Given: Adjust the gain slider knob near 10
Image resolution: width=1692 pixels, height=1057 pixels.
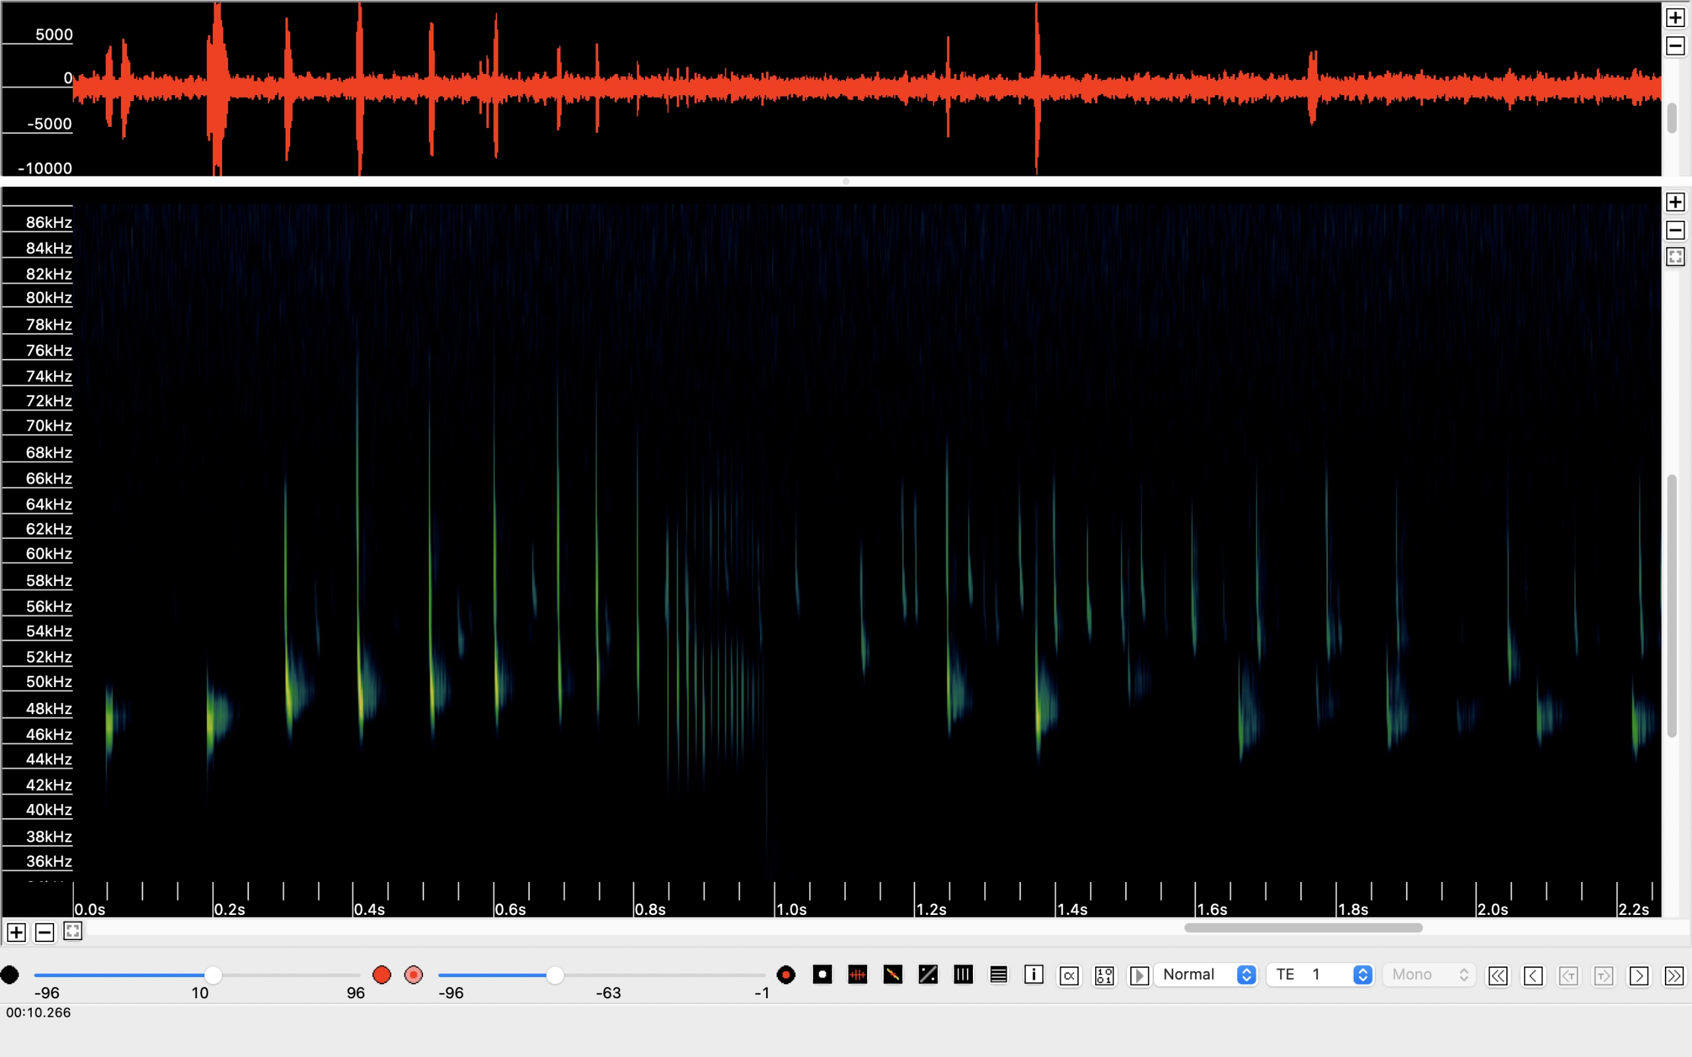Looking at the screenshot, I should [x=213, y=975].
